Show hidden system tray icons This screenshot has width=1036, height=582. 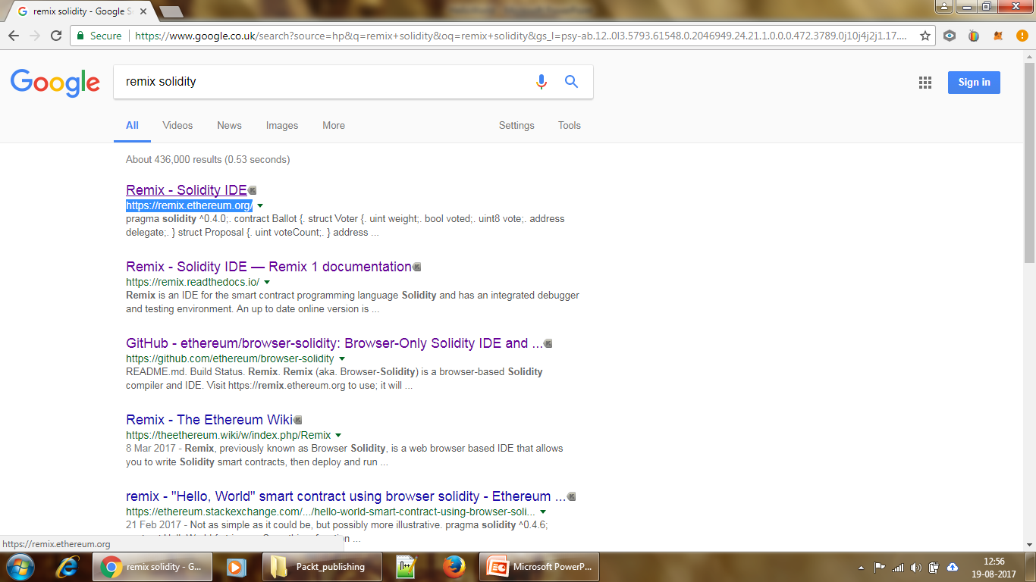(861, 567)
